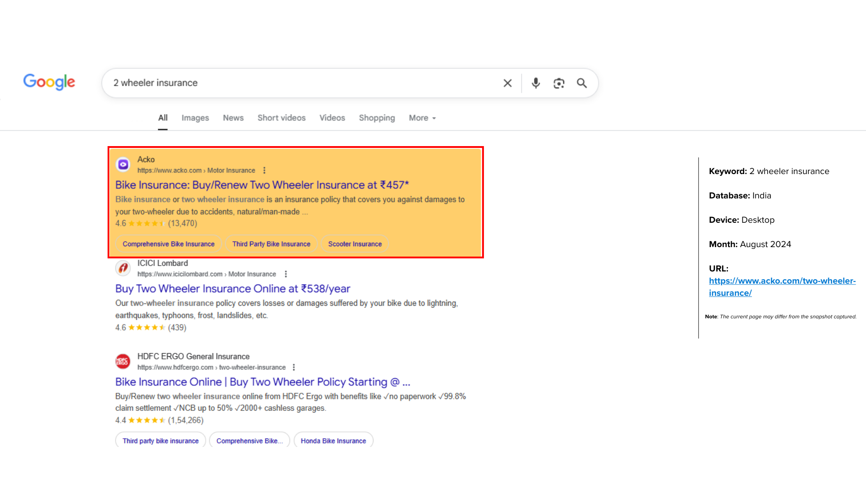Click the Scooter Insurance sitelink chip

355,244
